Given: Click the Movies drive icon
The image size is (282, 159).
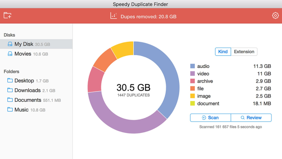Looking at the screenshot, I should [10, 54].
